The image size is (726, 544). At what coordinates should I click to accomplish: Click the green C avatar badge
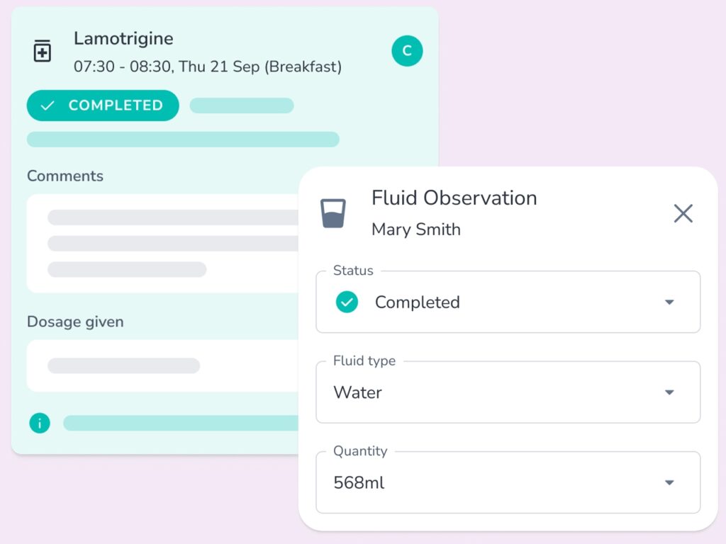click(x=407, y=51)
